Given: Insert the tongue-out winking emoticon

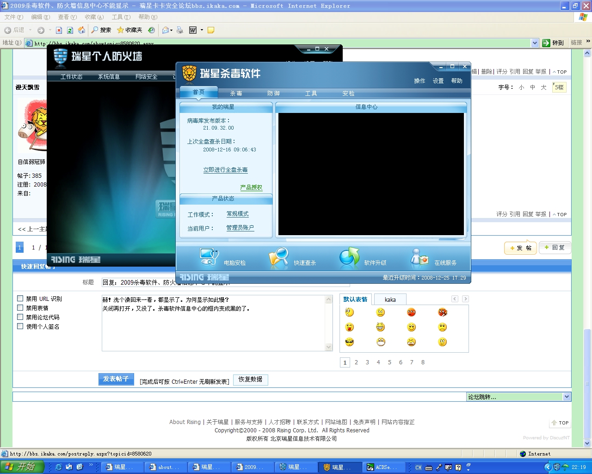Looking at the screenshot, I should [x=350, y=327].
